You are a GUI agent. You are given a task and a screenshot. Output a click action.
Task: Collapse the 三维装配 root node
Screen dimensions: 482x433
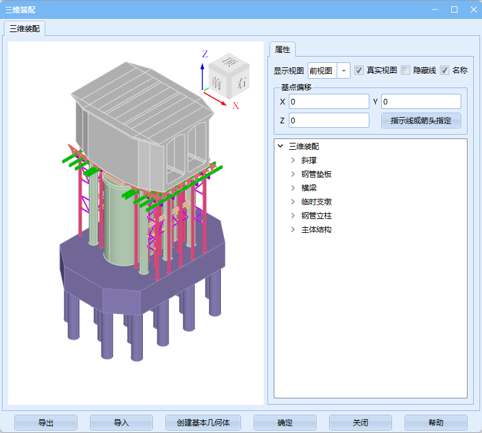pos(280,147)
